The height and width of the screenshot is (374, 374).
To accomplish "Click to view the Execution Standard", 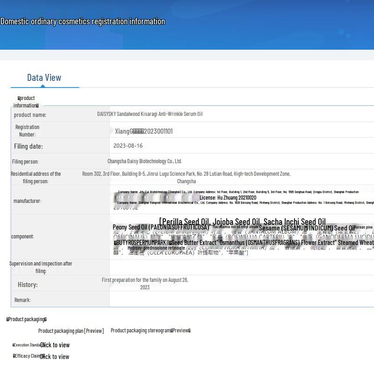I will (55, 345).
